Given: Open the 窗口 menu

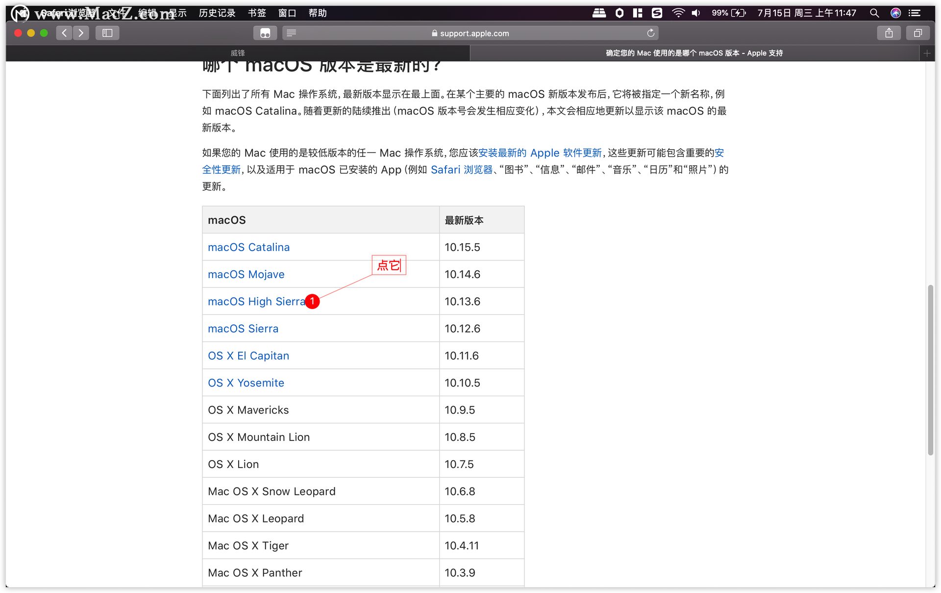Looking at the screenshot, I should [x=287, y=13].
